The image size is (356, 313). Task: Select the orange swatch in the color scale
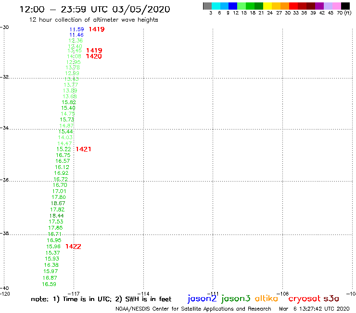(285, 6)
